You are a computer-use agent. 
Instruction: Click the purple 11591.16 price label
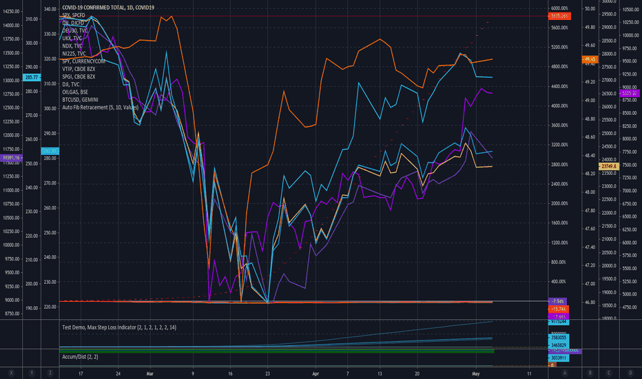tap(11, 157)
